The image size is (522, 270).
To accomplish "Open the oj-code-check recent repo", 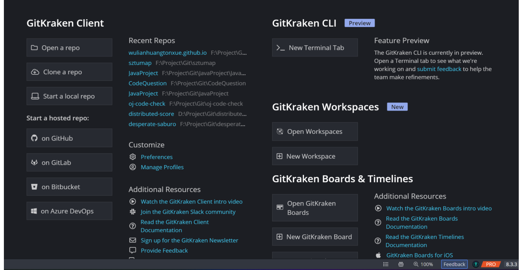I will [x=147, y=104].
